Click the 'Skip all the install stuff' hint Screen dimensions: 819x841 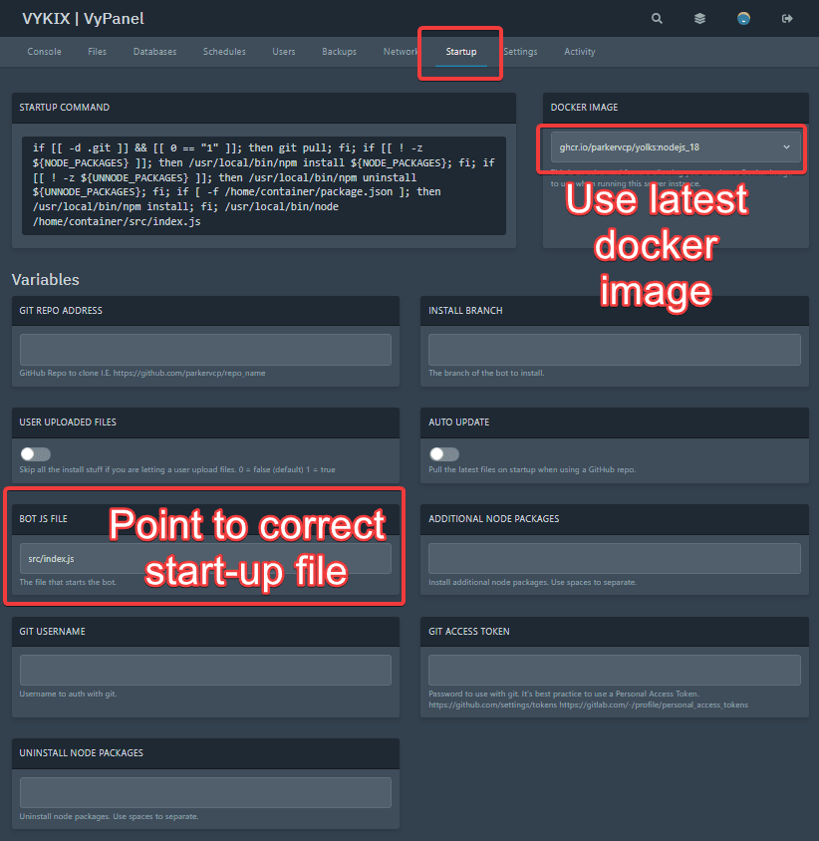click(x=177, y=469)
